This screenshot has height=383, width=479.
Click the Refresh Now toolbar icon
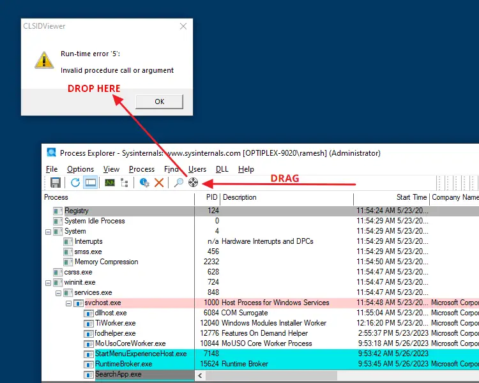[75, 183]
